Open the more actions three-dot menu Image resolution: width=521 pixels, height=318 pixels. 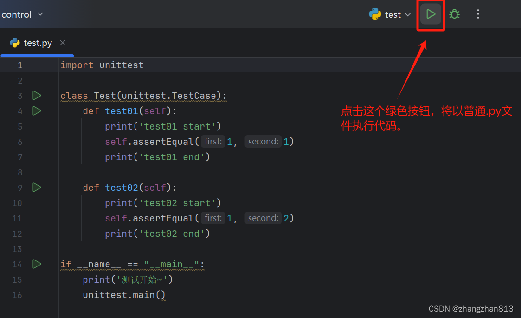tap(478, 14)
